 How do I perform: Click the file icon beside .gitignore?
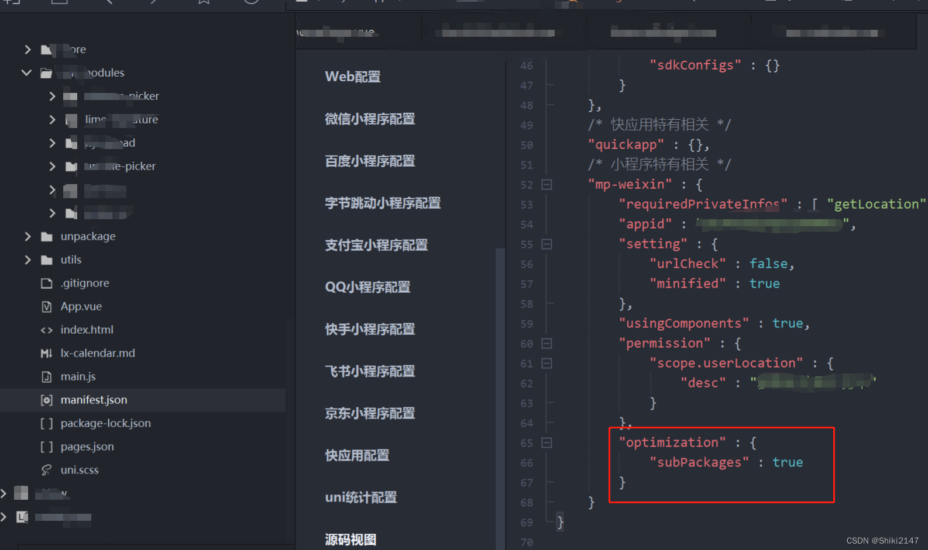[47, 283]
